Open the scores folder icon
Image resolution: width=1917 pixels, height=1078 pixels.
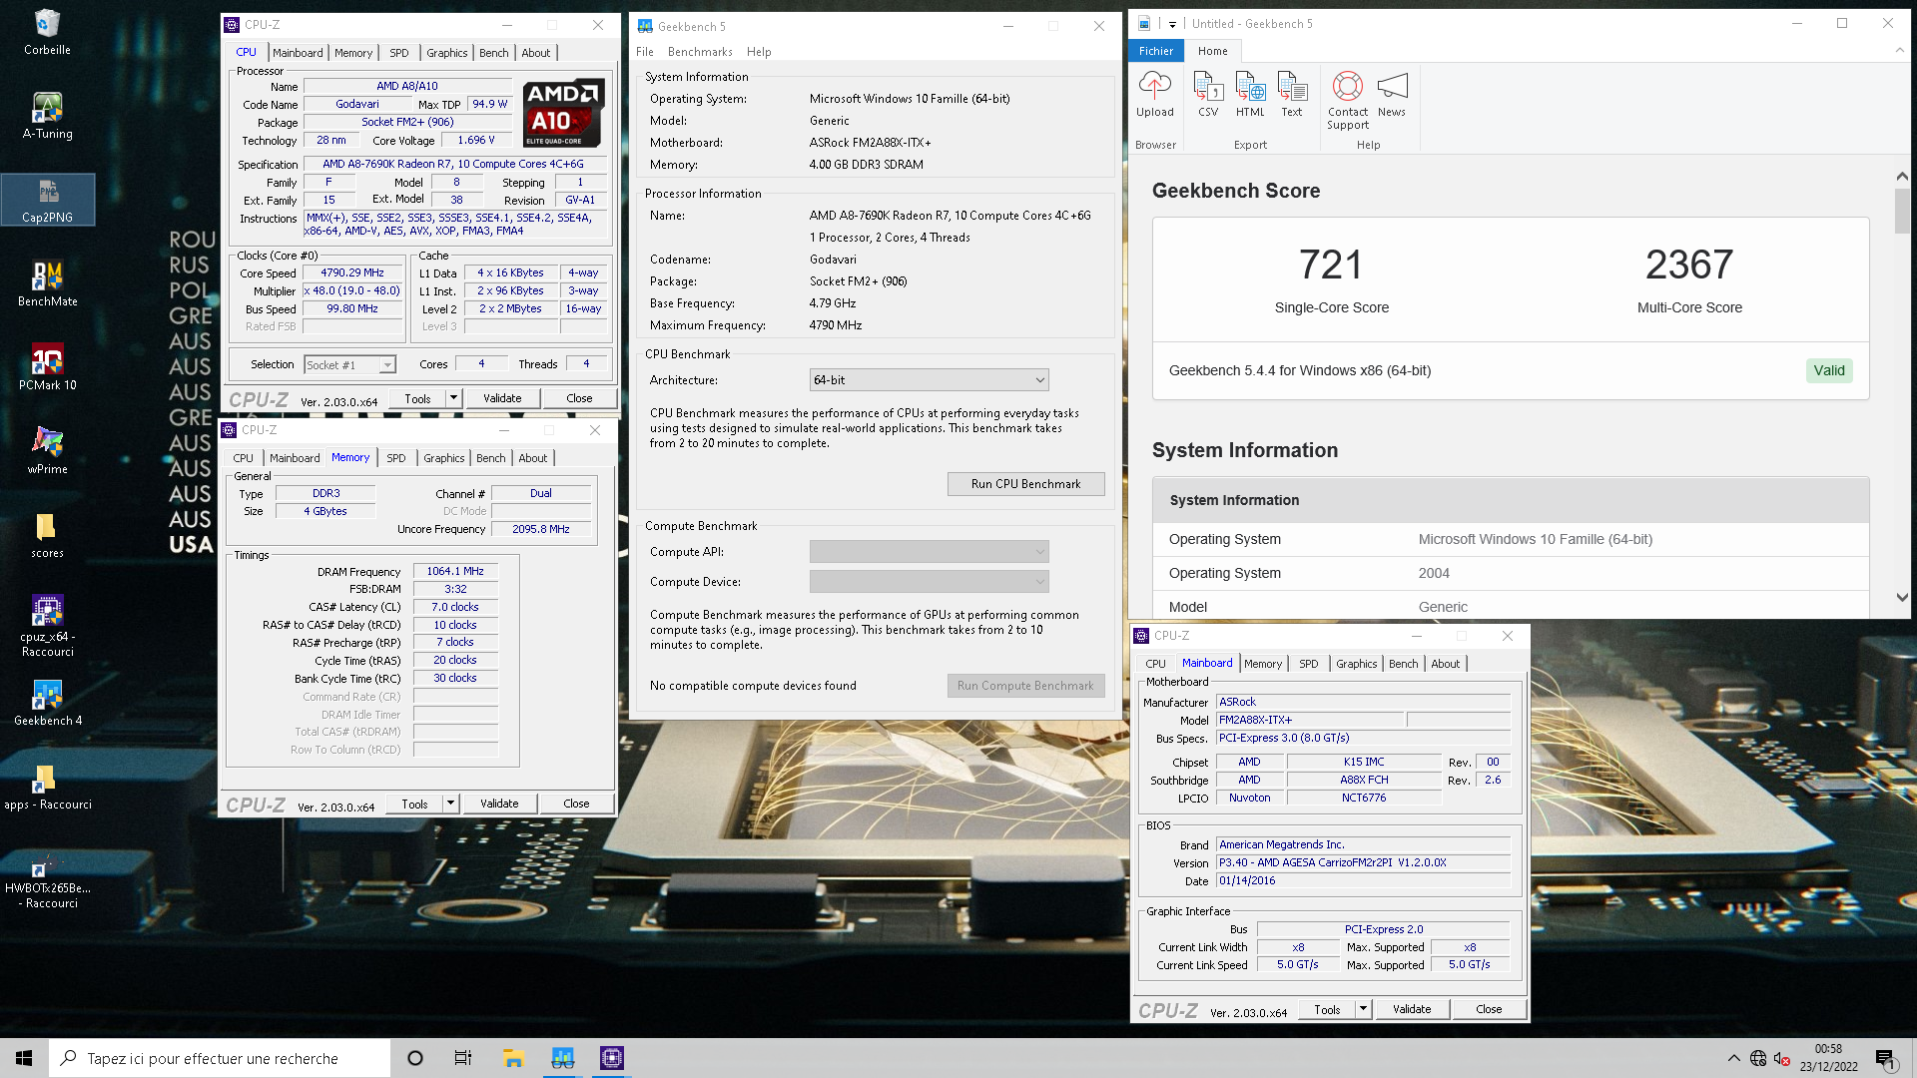pyautogui.click(x=47, y=535)
